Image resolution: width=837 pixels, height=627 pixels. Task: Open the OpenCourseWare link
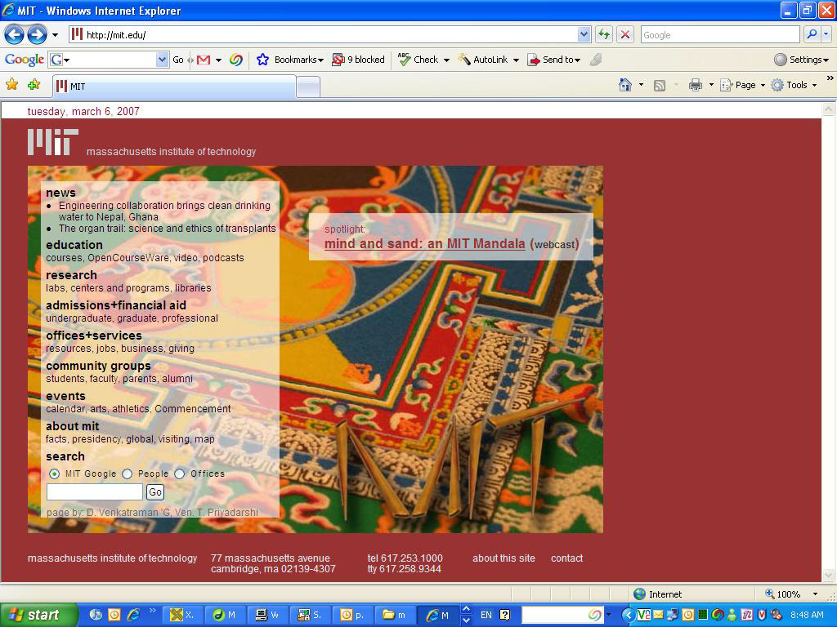tap(128, 257)
